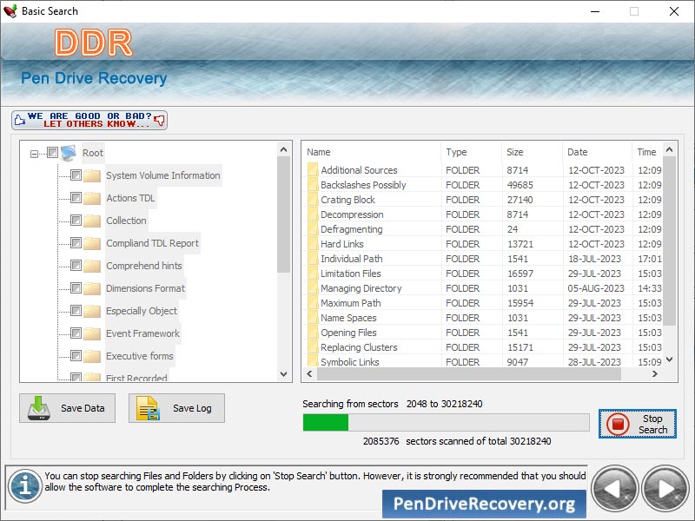Click the DDR logo at the top
Image resolution: width=695 pixels, height=521 pixels.
93,43
